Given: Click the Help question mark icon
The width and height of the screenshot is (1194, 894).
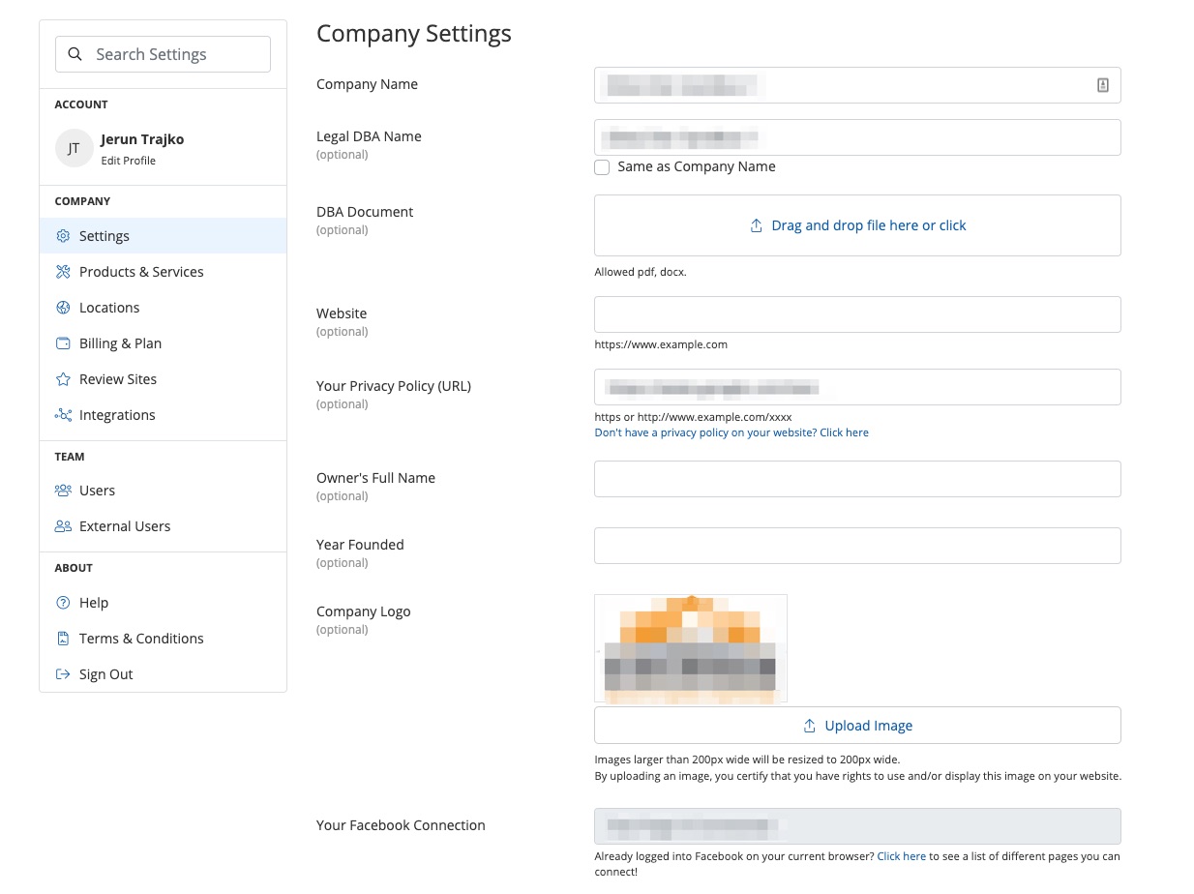Looking at the screenshot, I should pos(63,603).
